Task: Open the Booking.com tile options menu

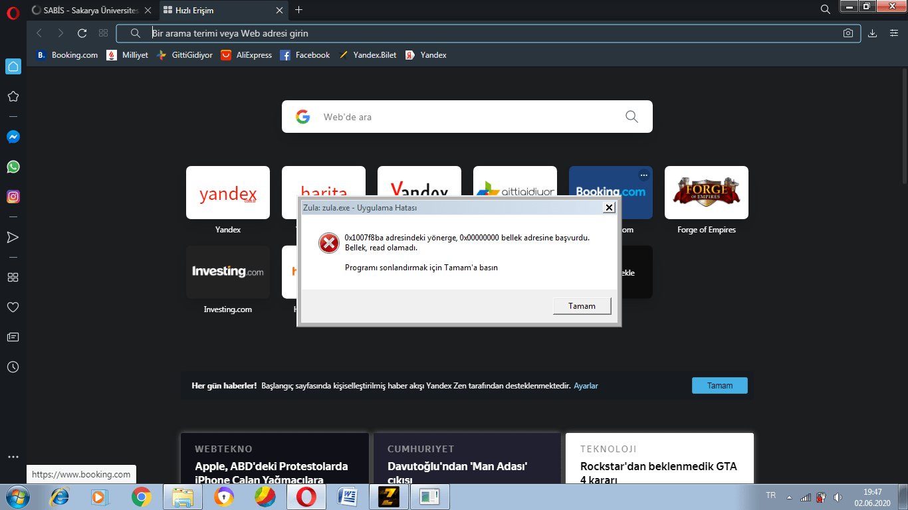Action: pos(643,175)
